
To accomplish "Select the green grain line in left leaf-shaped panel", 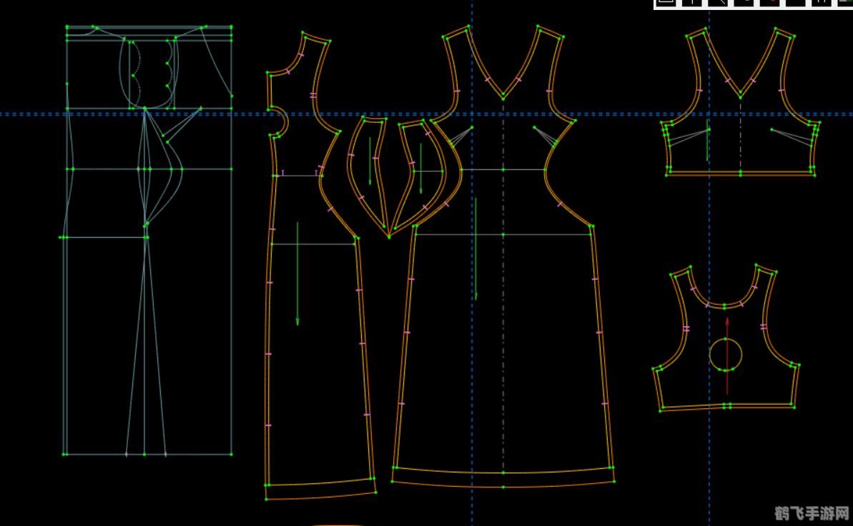I will (x=370, y=161).
